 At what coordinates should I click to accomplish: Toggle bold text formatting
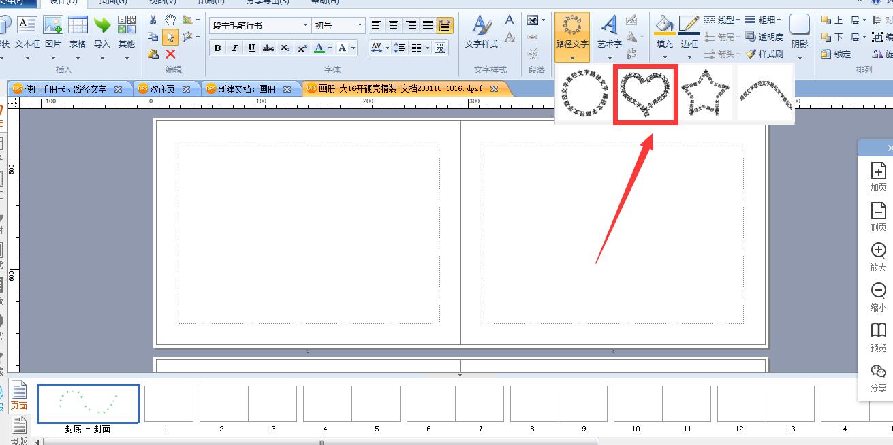217,48
